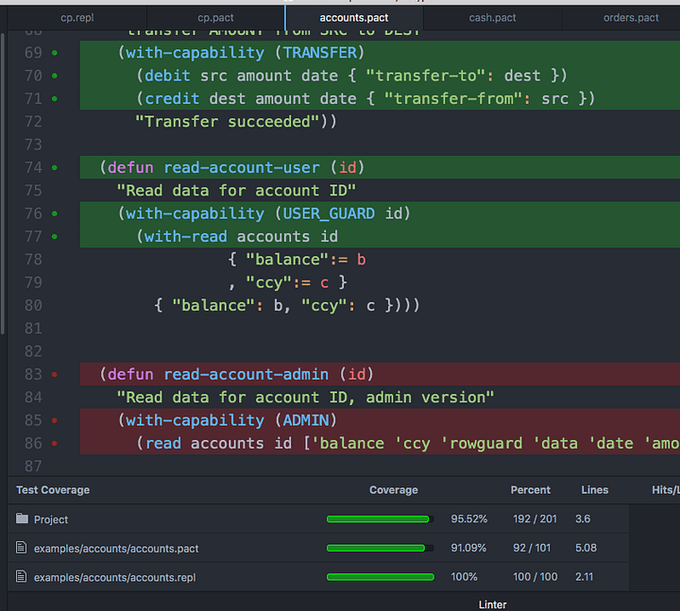Click red uncovered dot on line 85
680x611 pixels.
(55, 420)
